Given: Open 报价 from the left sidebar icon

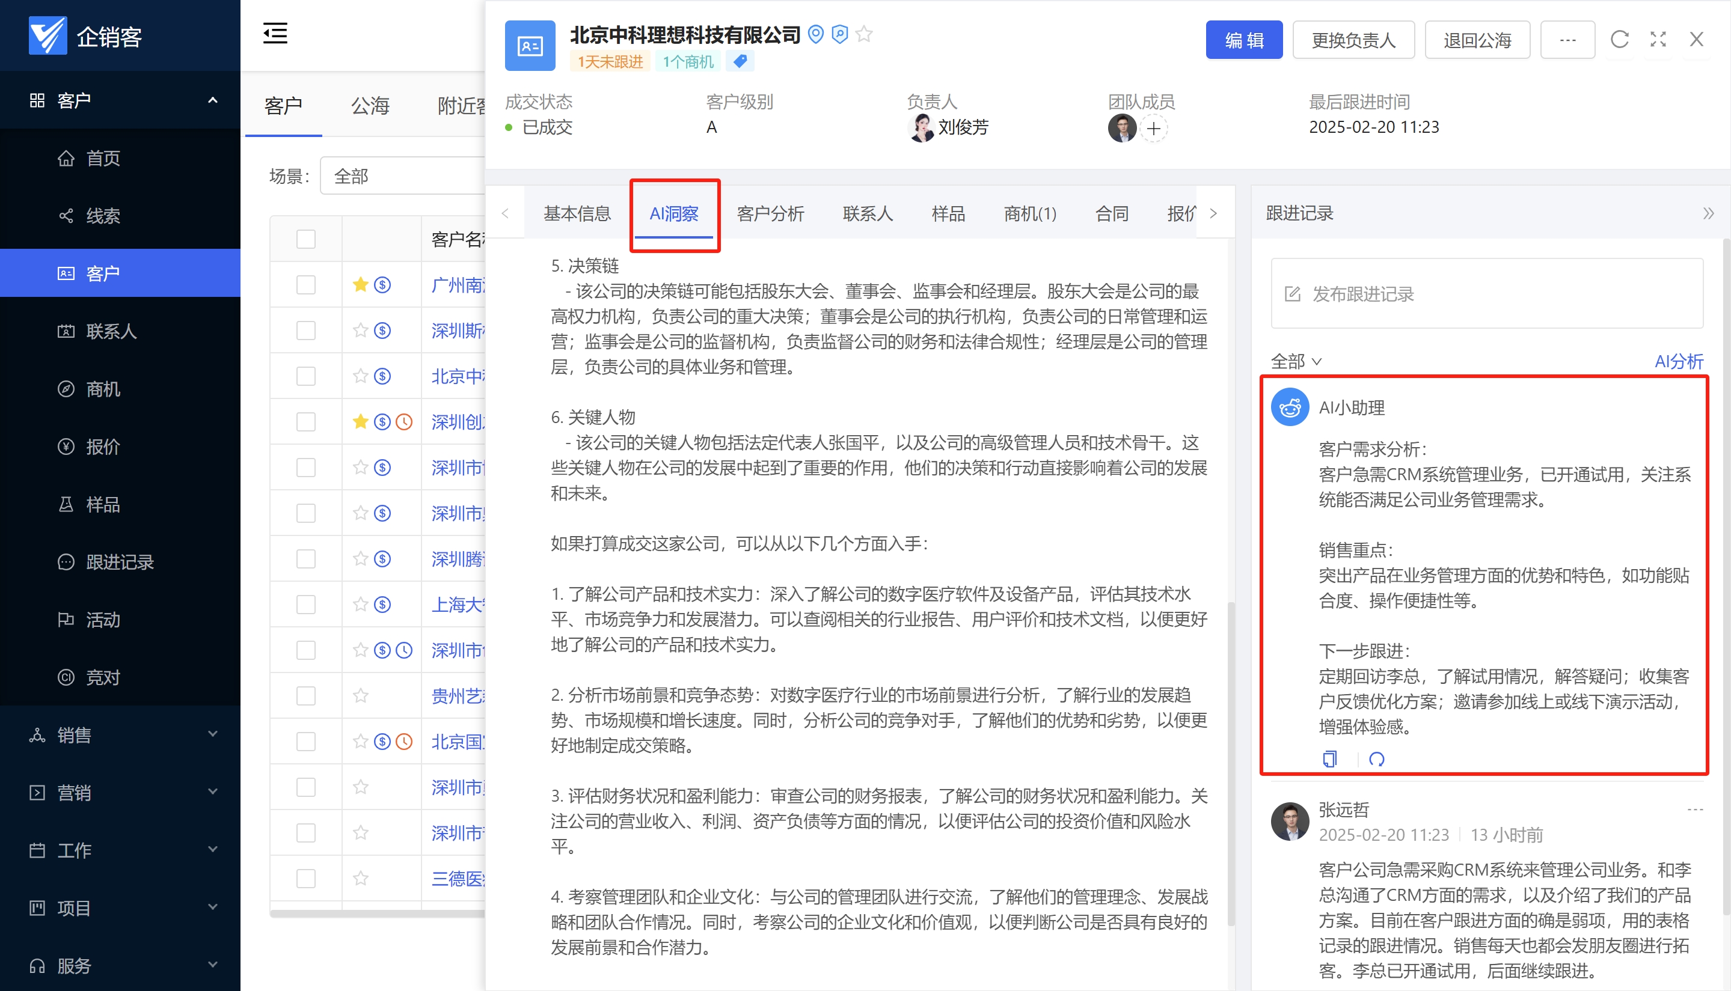Looking at the screenshot, I should [x=65, y=447].
